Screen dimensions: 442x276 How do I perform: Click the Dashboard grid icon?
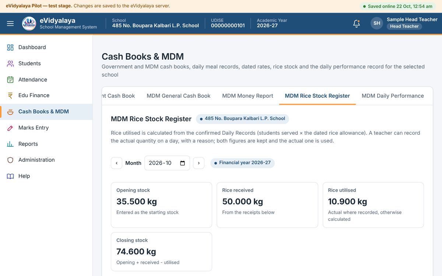(10, 47)
